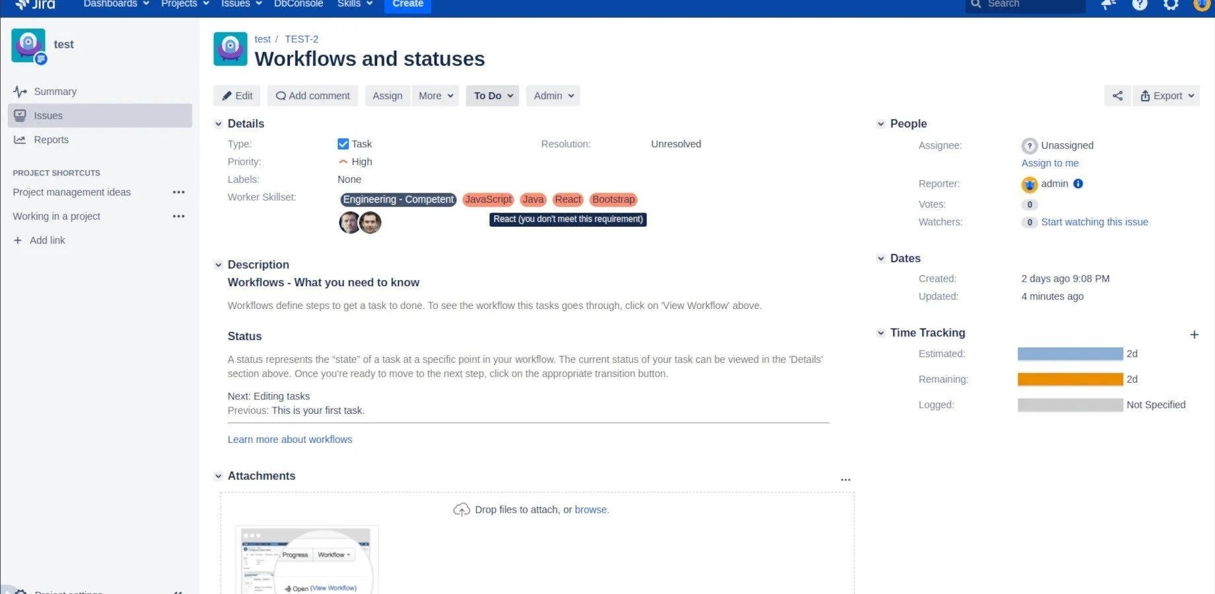Click the share icon button
1215x594 pixels.
tap(1117, 96)
